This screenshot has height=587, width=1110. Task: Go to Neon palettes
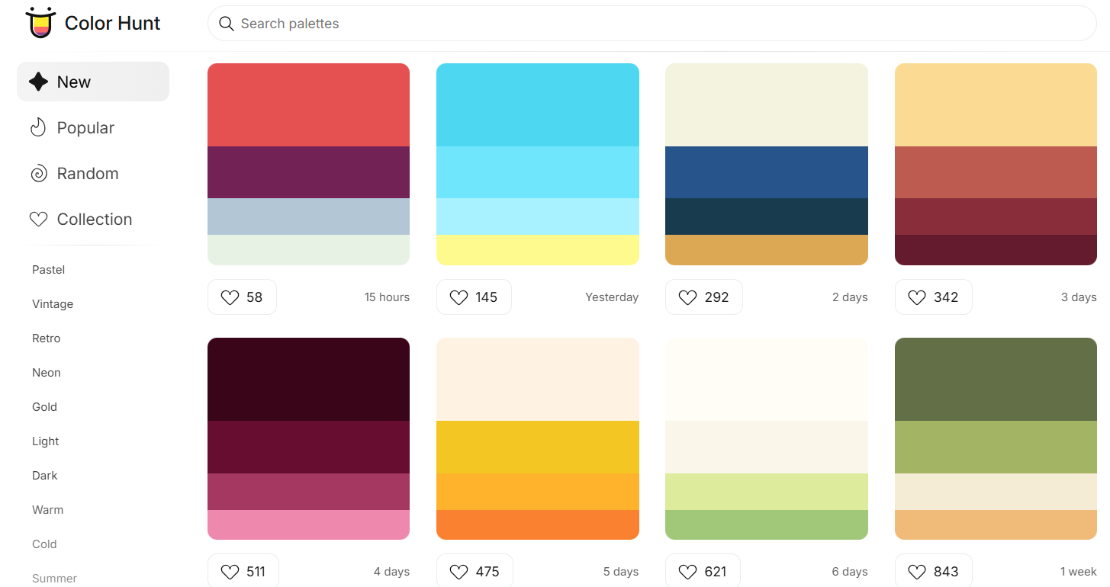point(46,373)
